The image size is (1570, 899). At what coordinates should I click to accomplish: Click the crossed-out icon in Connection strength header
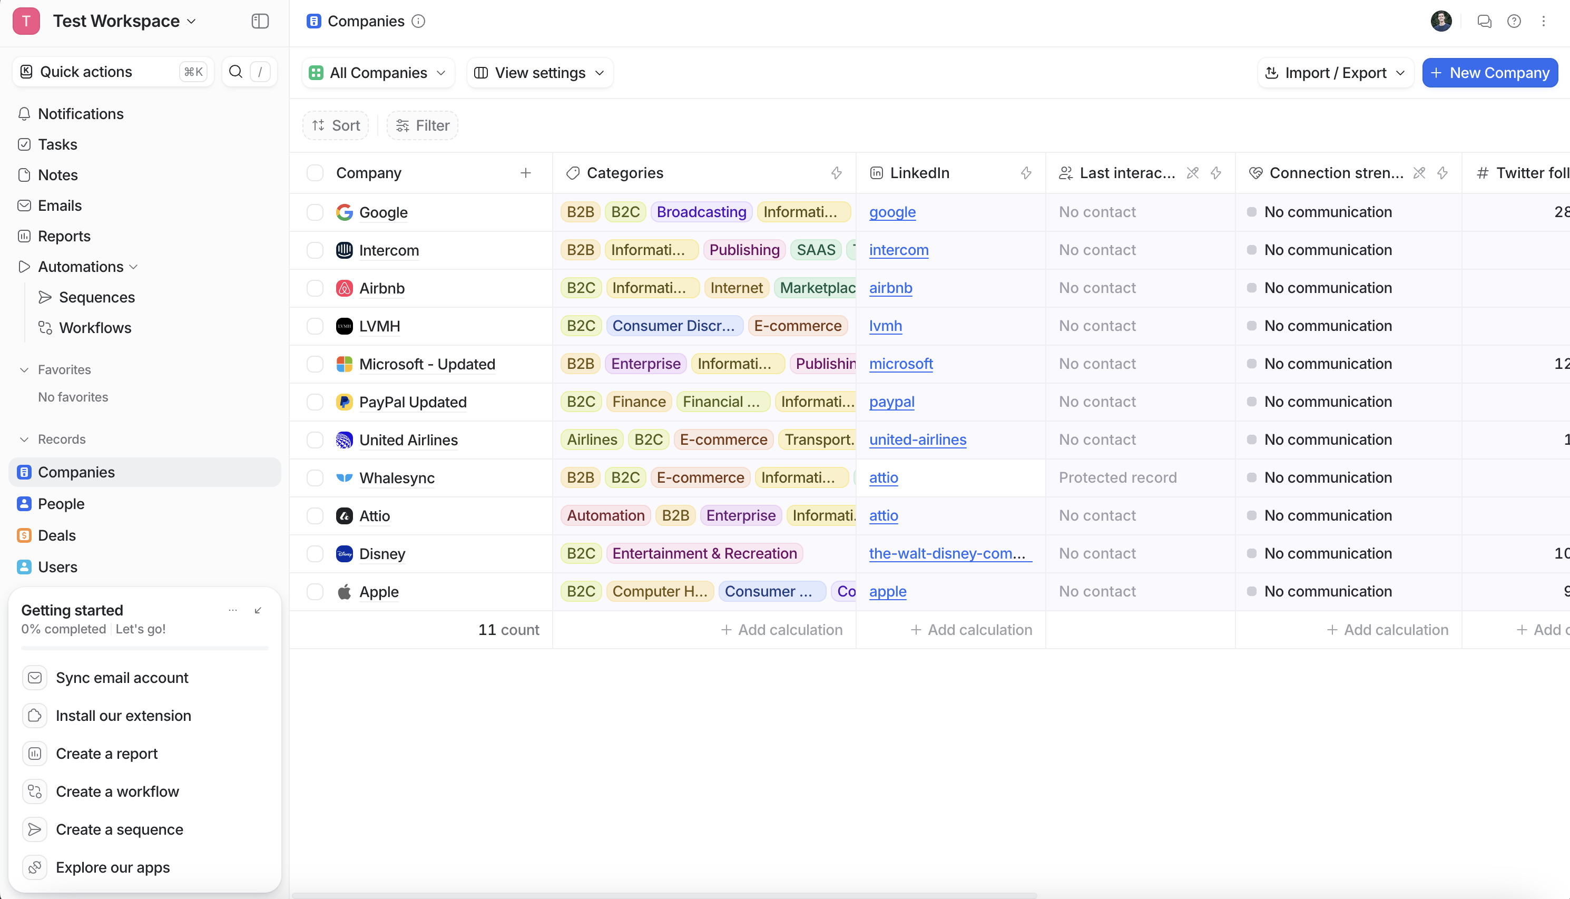[1419, 173]
